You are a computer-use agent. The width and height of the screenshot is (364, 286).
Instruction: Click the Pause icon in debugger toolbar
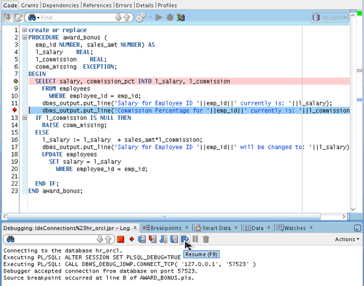195,239
